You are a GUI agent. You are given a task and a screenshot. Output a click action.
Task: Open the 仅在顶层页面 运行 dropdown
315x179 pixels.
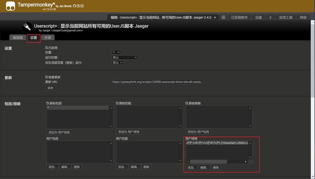tap(118, 63)
